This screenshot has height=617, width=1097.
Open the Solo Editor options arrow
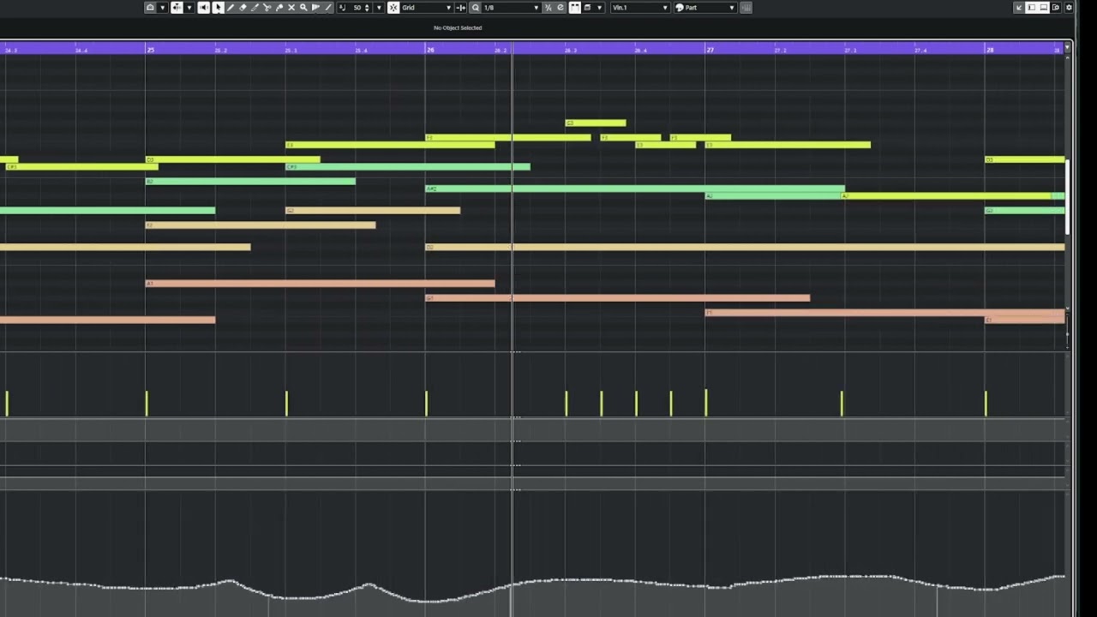pyautogui.click(x=163, y=7)
